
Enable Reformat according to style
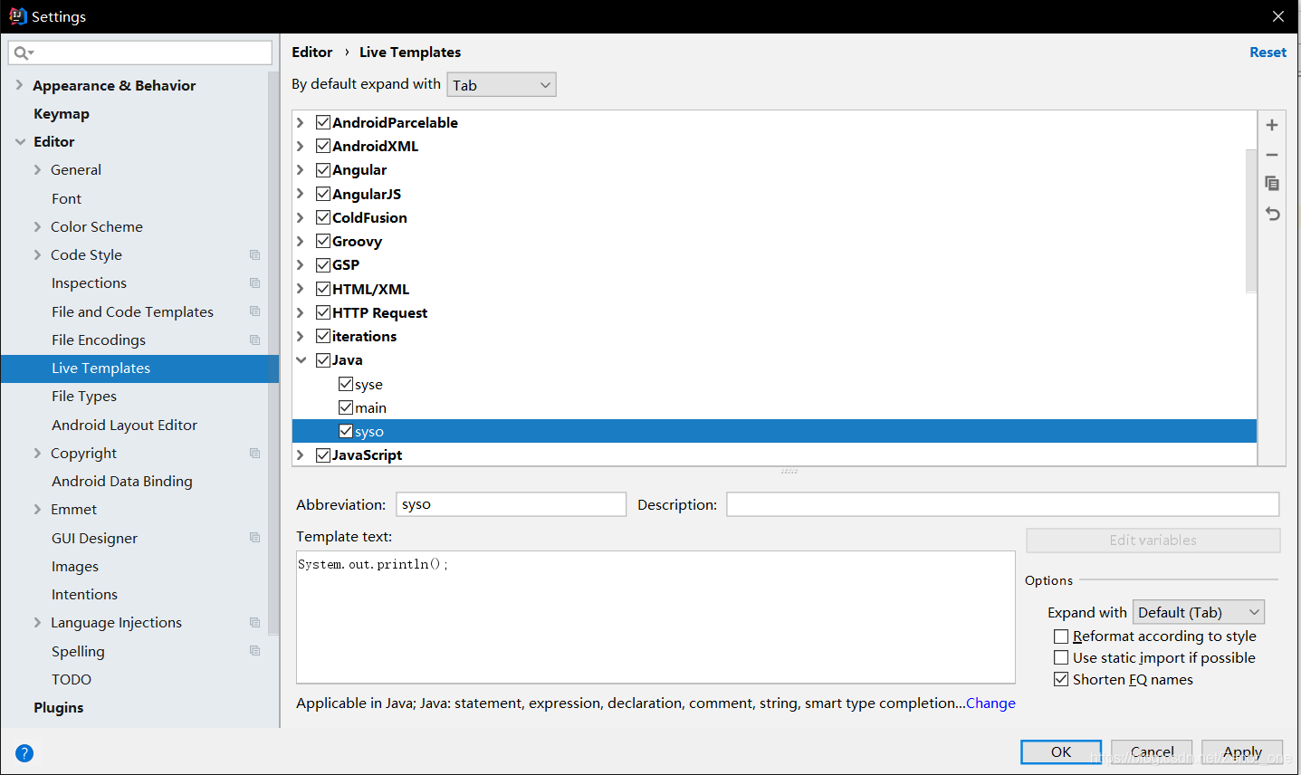coord(1061,636)
